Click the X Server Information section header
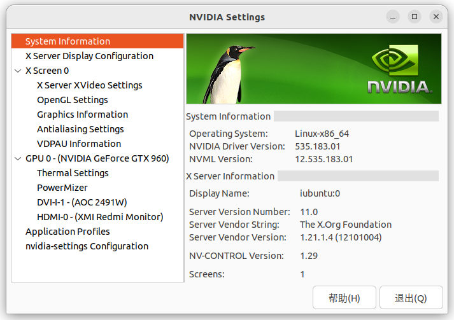This screenshot has width=454, height=320. [231, 176]
